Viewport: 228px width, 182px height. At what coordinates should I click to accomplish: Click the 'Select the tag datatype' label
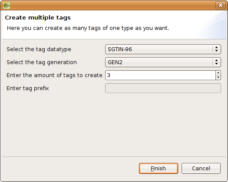point(39,49)
